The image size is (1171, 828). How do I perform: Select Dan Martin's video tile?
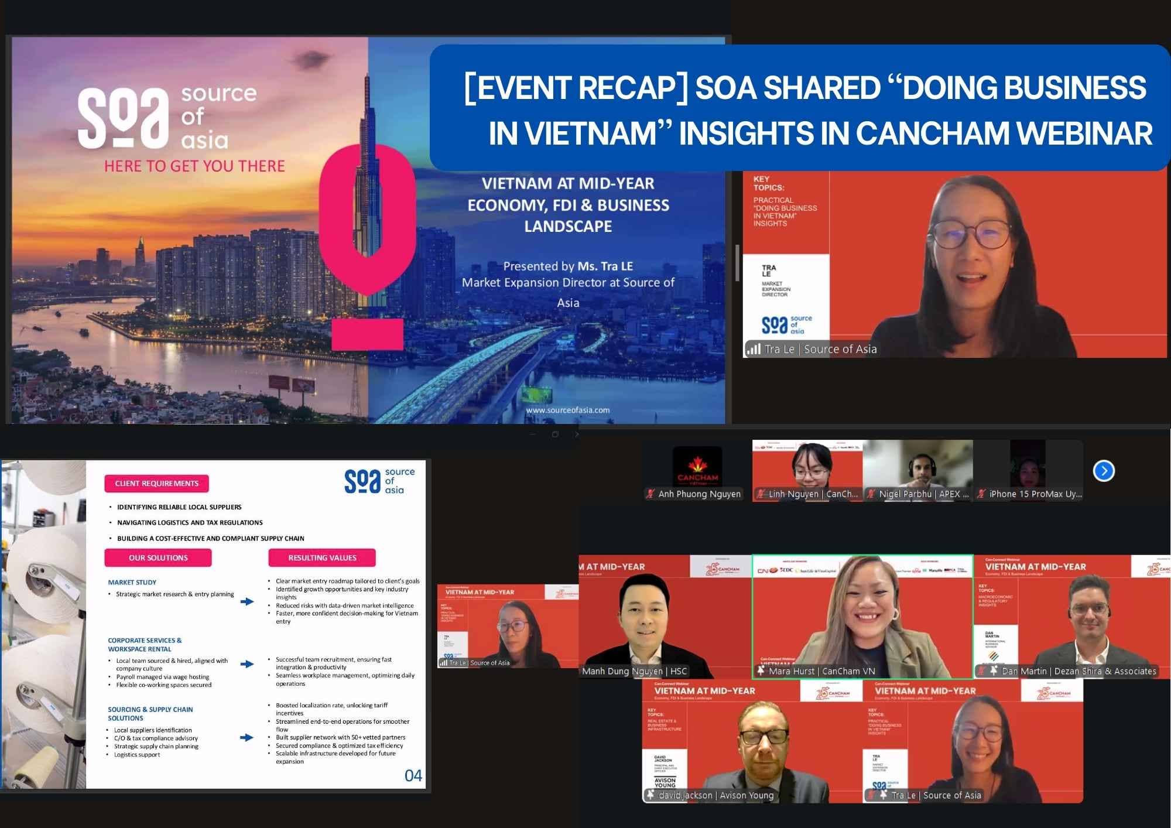[x=1072, y=617]
